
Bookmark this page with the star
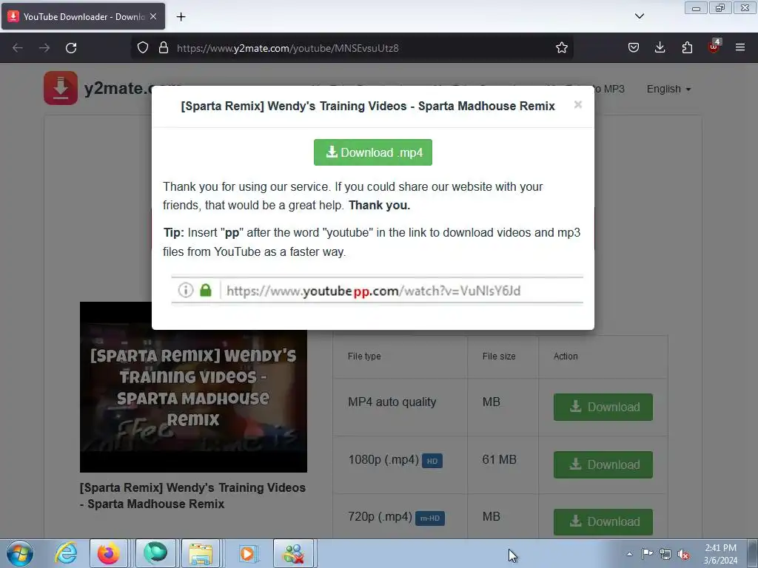[561, 48]
